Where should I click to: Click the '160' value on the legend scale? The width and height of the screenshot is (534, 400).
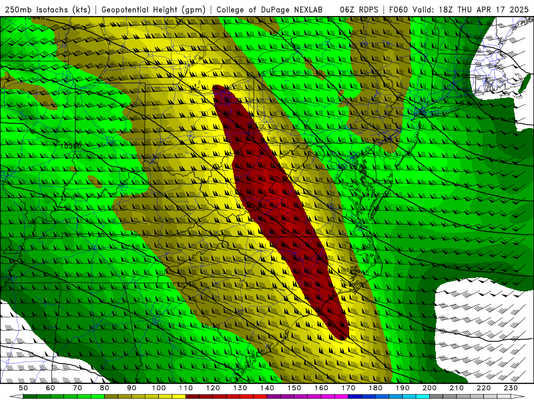pyautogui.click(x=322, y=388)
